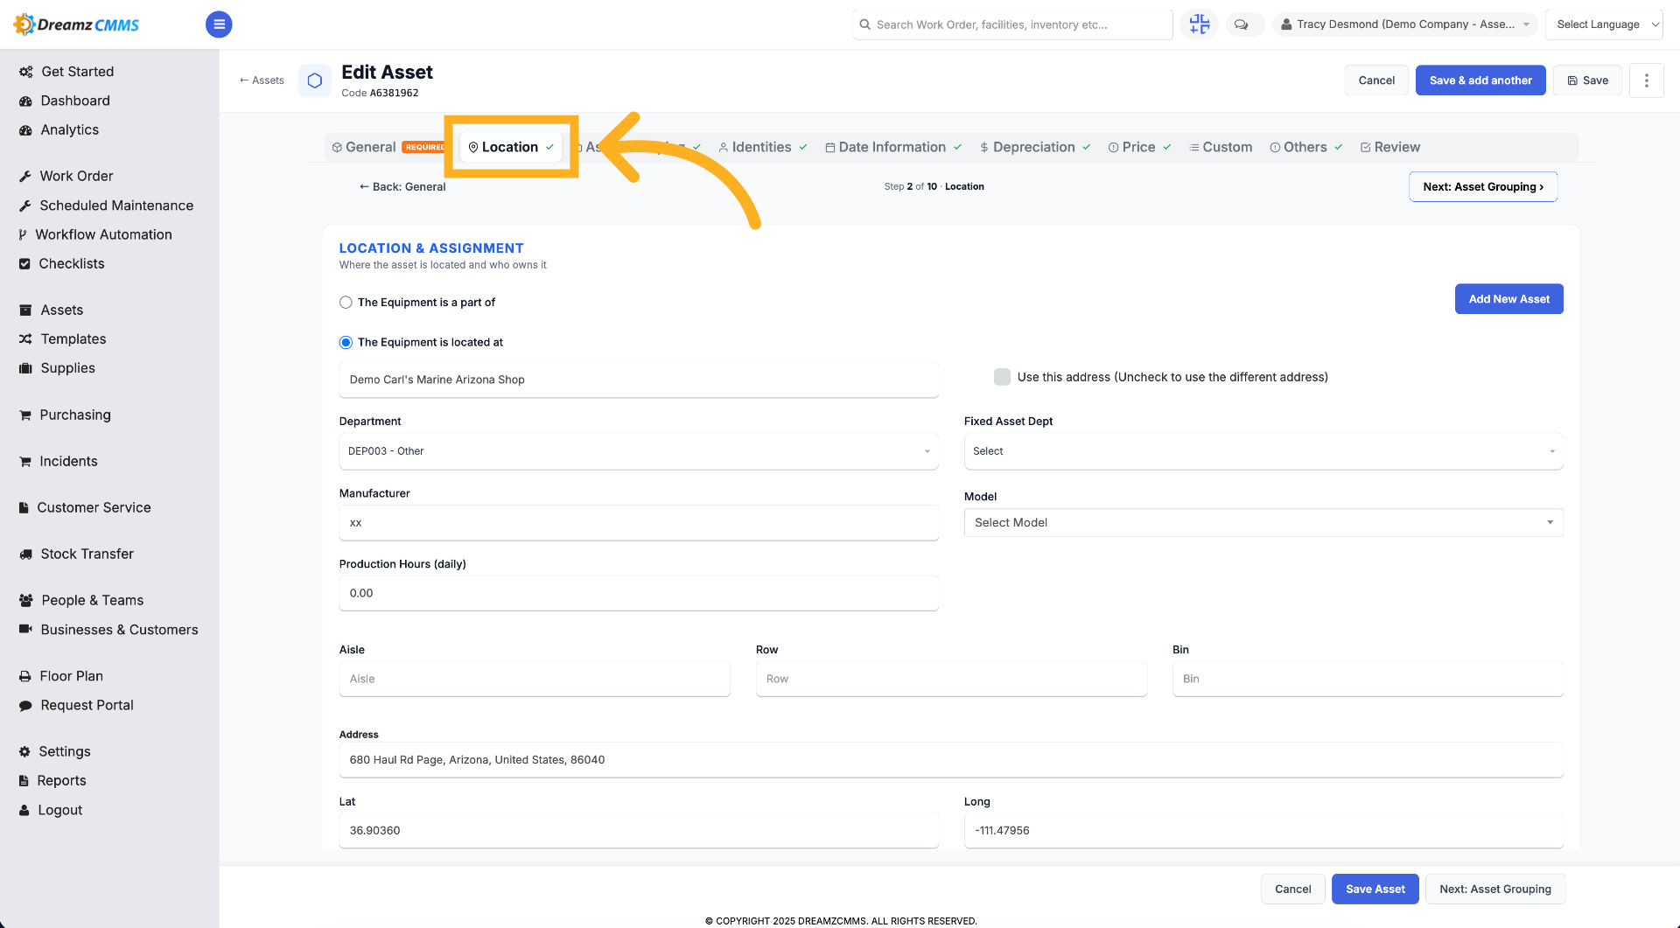Go back via the Assets breadcrumb link

tap(262, 80)
